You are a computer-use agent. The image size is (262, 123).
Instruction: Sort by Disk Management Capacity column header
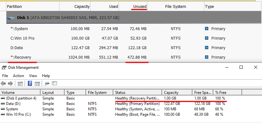[177, 92]
